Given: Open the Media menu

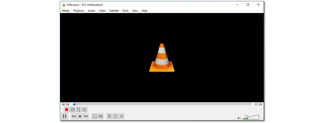Looking at the screenshot, I should 66,11.
